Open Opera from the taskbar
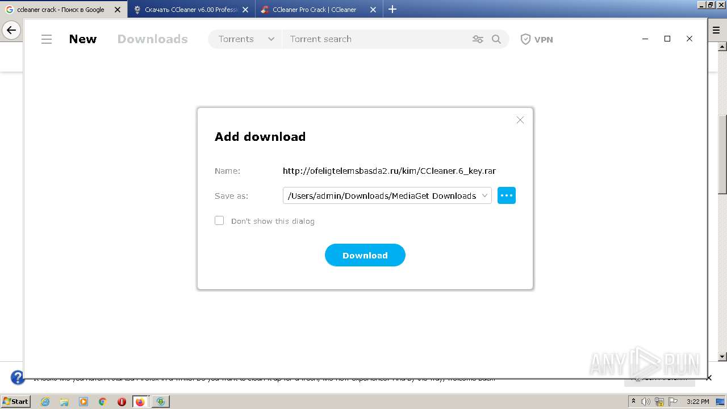727x409 pixels. (122, 402)
